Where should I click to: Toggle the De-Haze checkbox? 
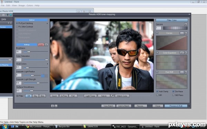[173, 91]
